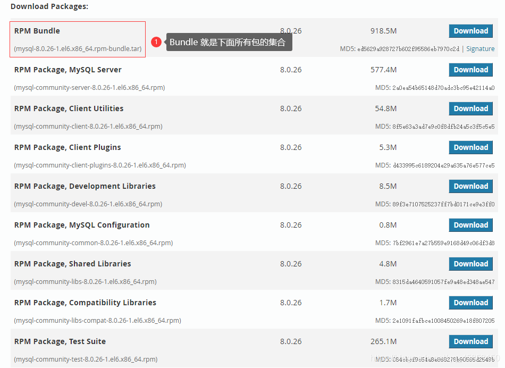Select filename mysql-community-test-8.0.26-1.el6.x86_64.rpm
The height and width of the screenshot is (368, 505).
click(86, 359)
